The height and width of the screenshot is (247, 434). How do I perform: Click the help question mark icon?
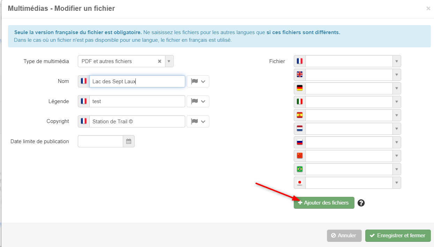click(x=361, y=203)
